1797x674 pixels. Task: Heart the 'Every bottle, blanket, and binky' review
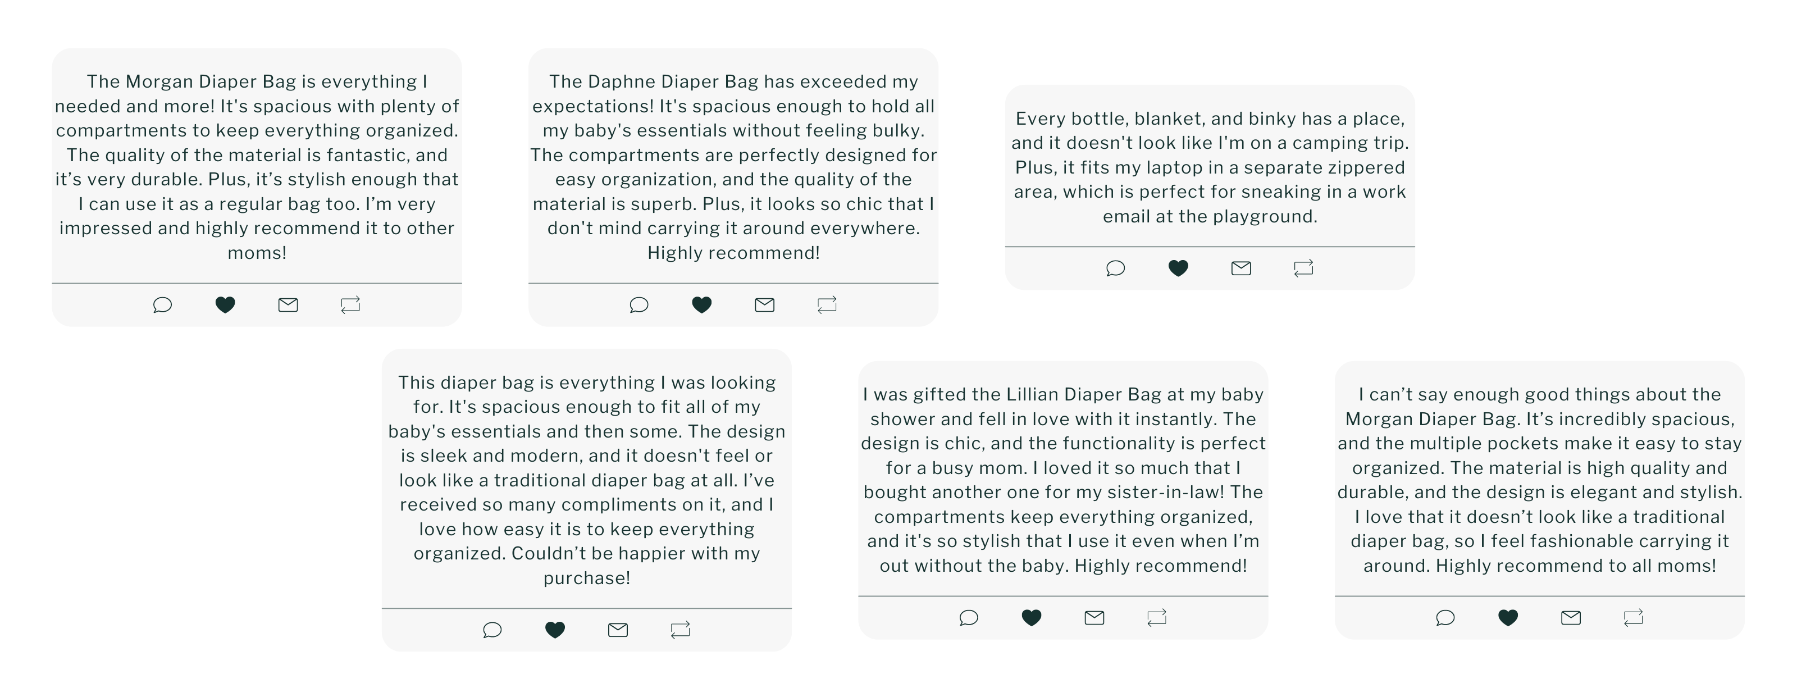[x=1178, y=268]
